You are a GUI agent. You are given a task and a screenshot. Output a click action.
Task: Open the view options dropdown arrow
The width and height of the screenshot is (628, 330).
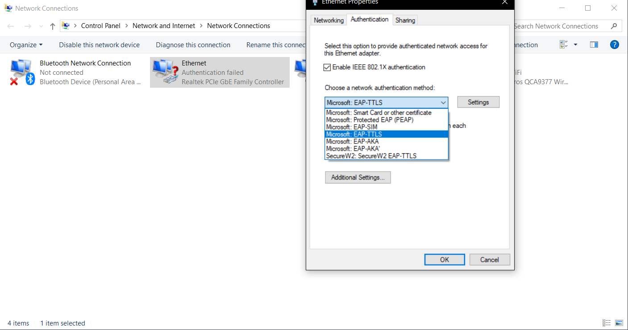point(575,45)
